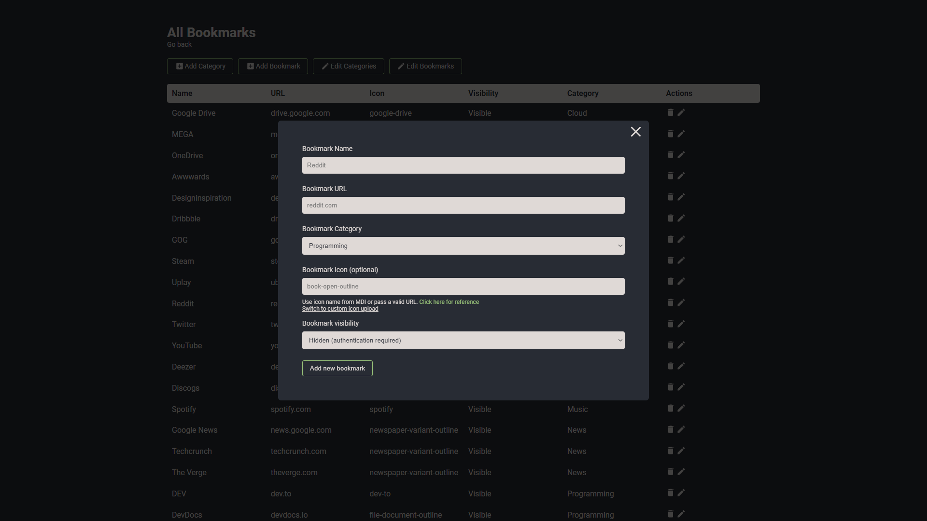Delete the Deezer bookmark

(670, 366)
